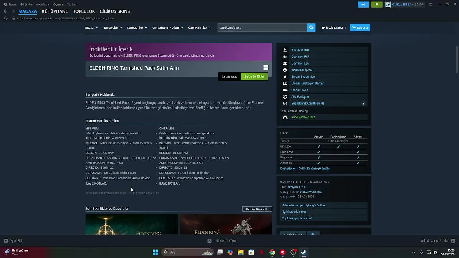This screenshot has height=258, width=459.
Task: Click the İndirilebilir İçerik download icon
Action: [285, 70]
